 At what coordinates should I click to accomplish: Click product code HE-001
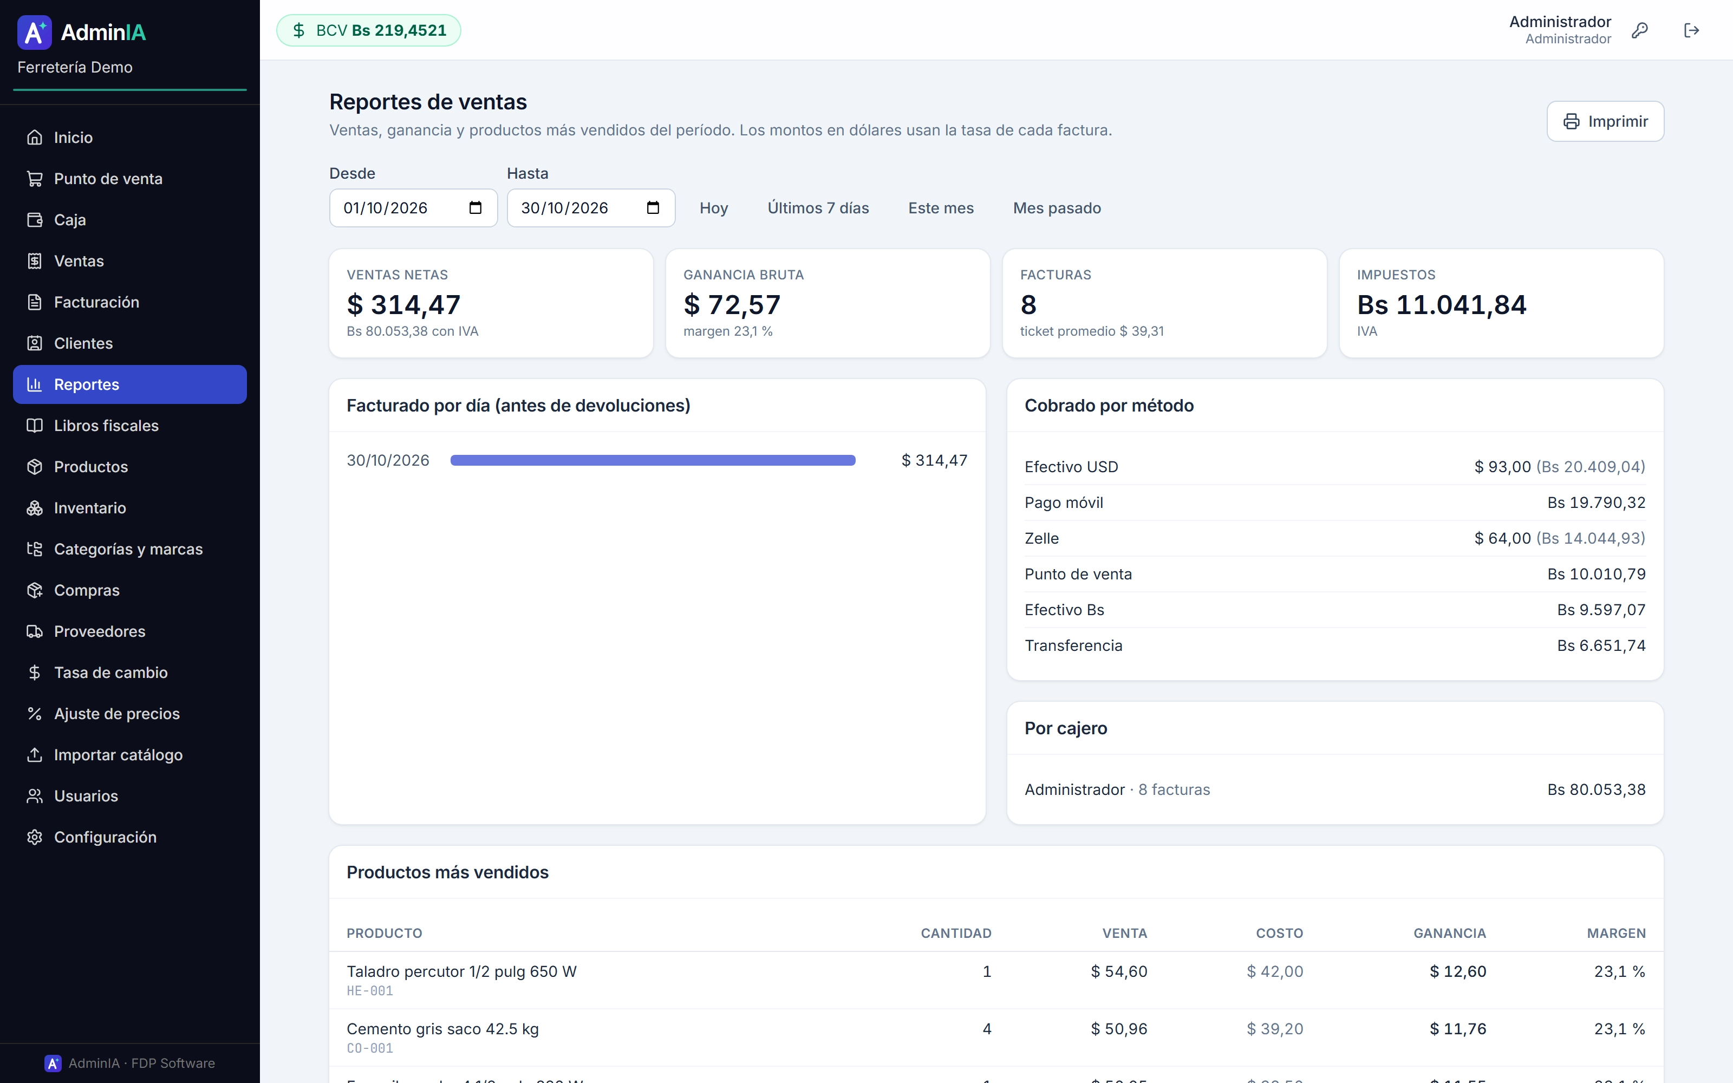[369, 991]
